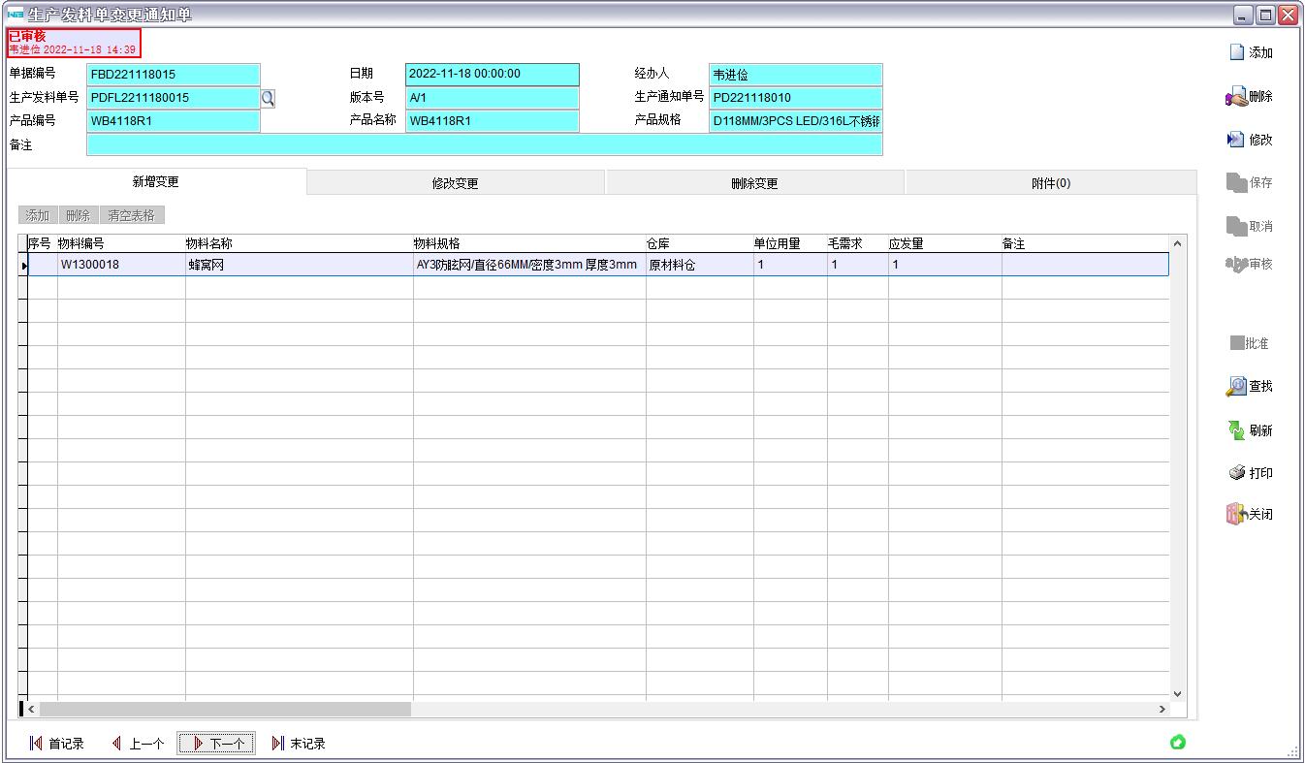Click the table's vertical scrollbar down arrow
This screenshot has height=763, width=1305.
pyautogui.click(x=1178, y=694)
